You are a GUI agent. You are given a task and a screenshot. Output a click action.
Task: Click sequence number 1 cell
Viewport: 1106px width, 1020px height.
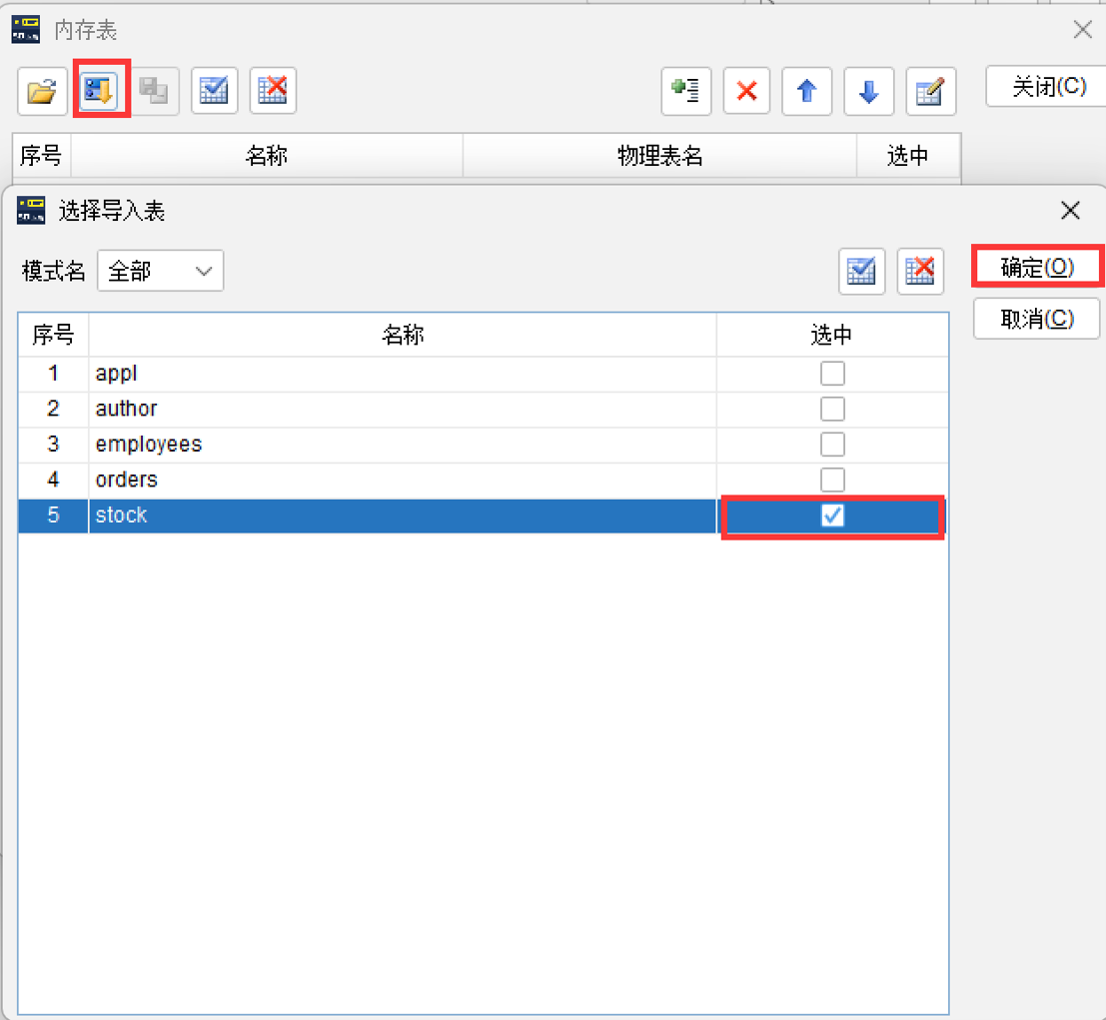(53, 374)
